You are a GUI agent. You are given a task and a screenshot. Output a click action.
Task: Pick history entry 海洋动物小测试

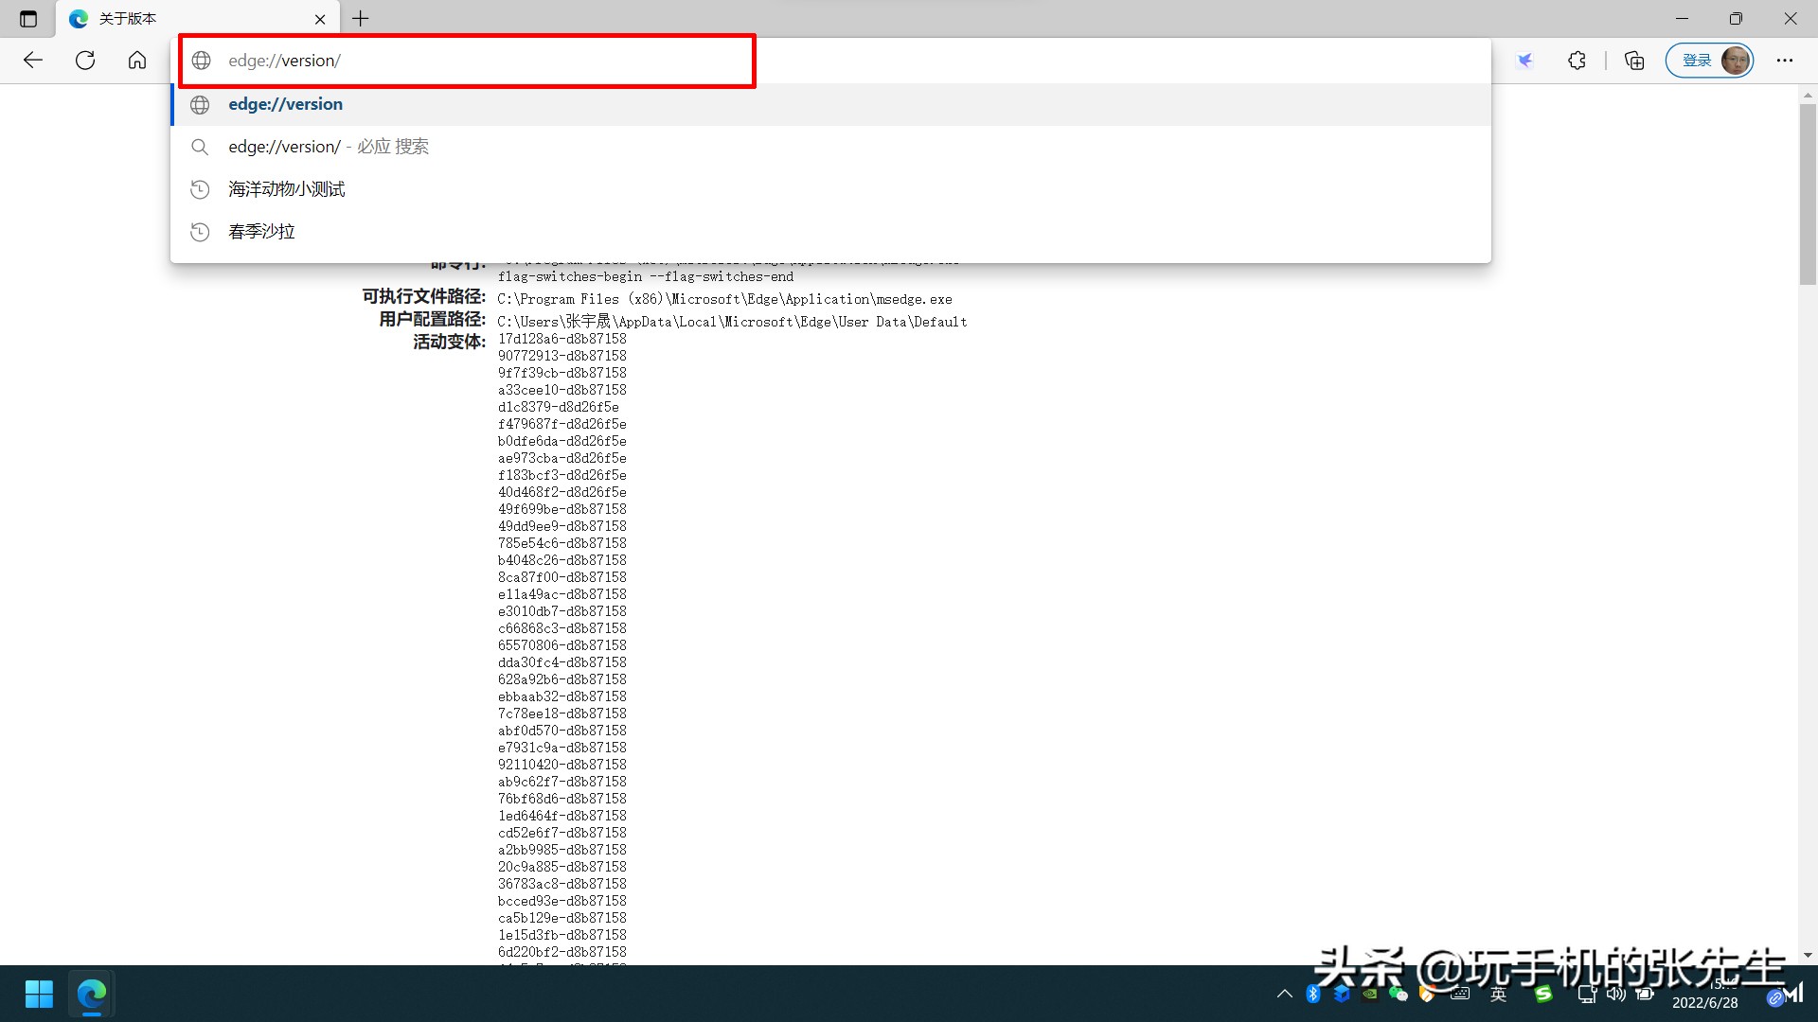click(x=287, y=189)
